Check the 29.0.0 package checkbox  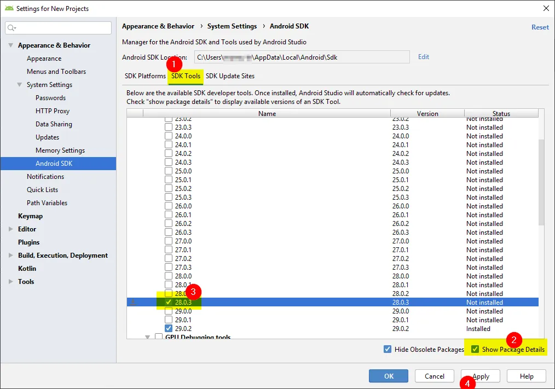point(169,311)
